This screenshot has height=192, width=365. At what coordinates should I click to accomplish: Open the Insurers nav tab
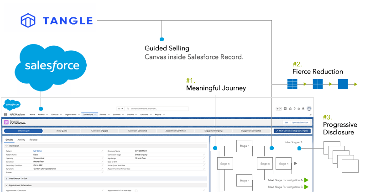(x=130, y=115)
